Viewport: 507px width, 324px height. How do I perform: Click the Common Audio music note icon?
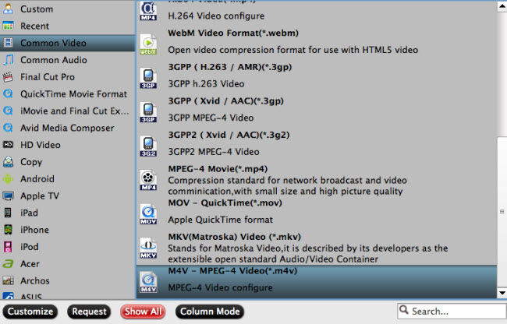pos(8,60)
